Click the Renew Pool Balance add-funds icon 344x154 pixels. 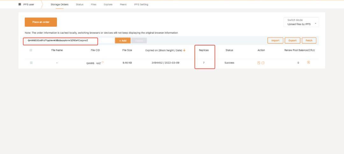coord(308,63)
